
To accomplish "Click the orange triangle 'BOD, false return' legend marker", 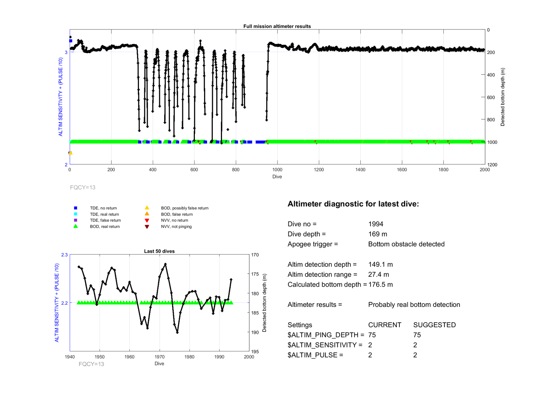I will click(147, 214).
